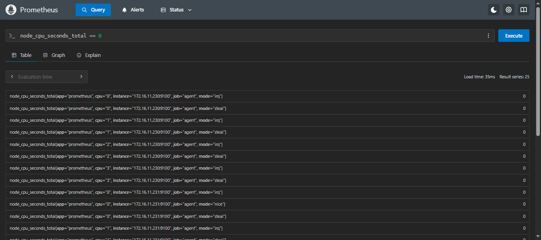Open the Alerts page
541x240 pixels.
pyautogui.click(x=133, y=10)
